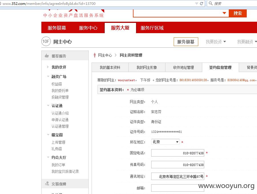Open the 服务中心 navigation tab
257x194 pixels.
pos(88,28)
